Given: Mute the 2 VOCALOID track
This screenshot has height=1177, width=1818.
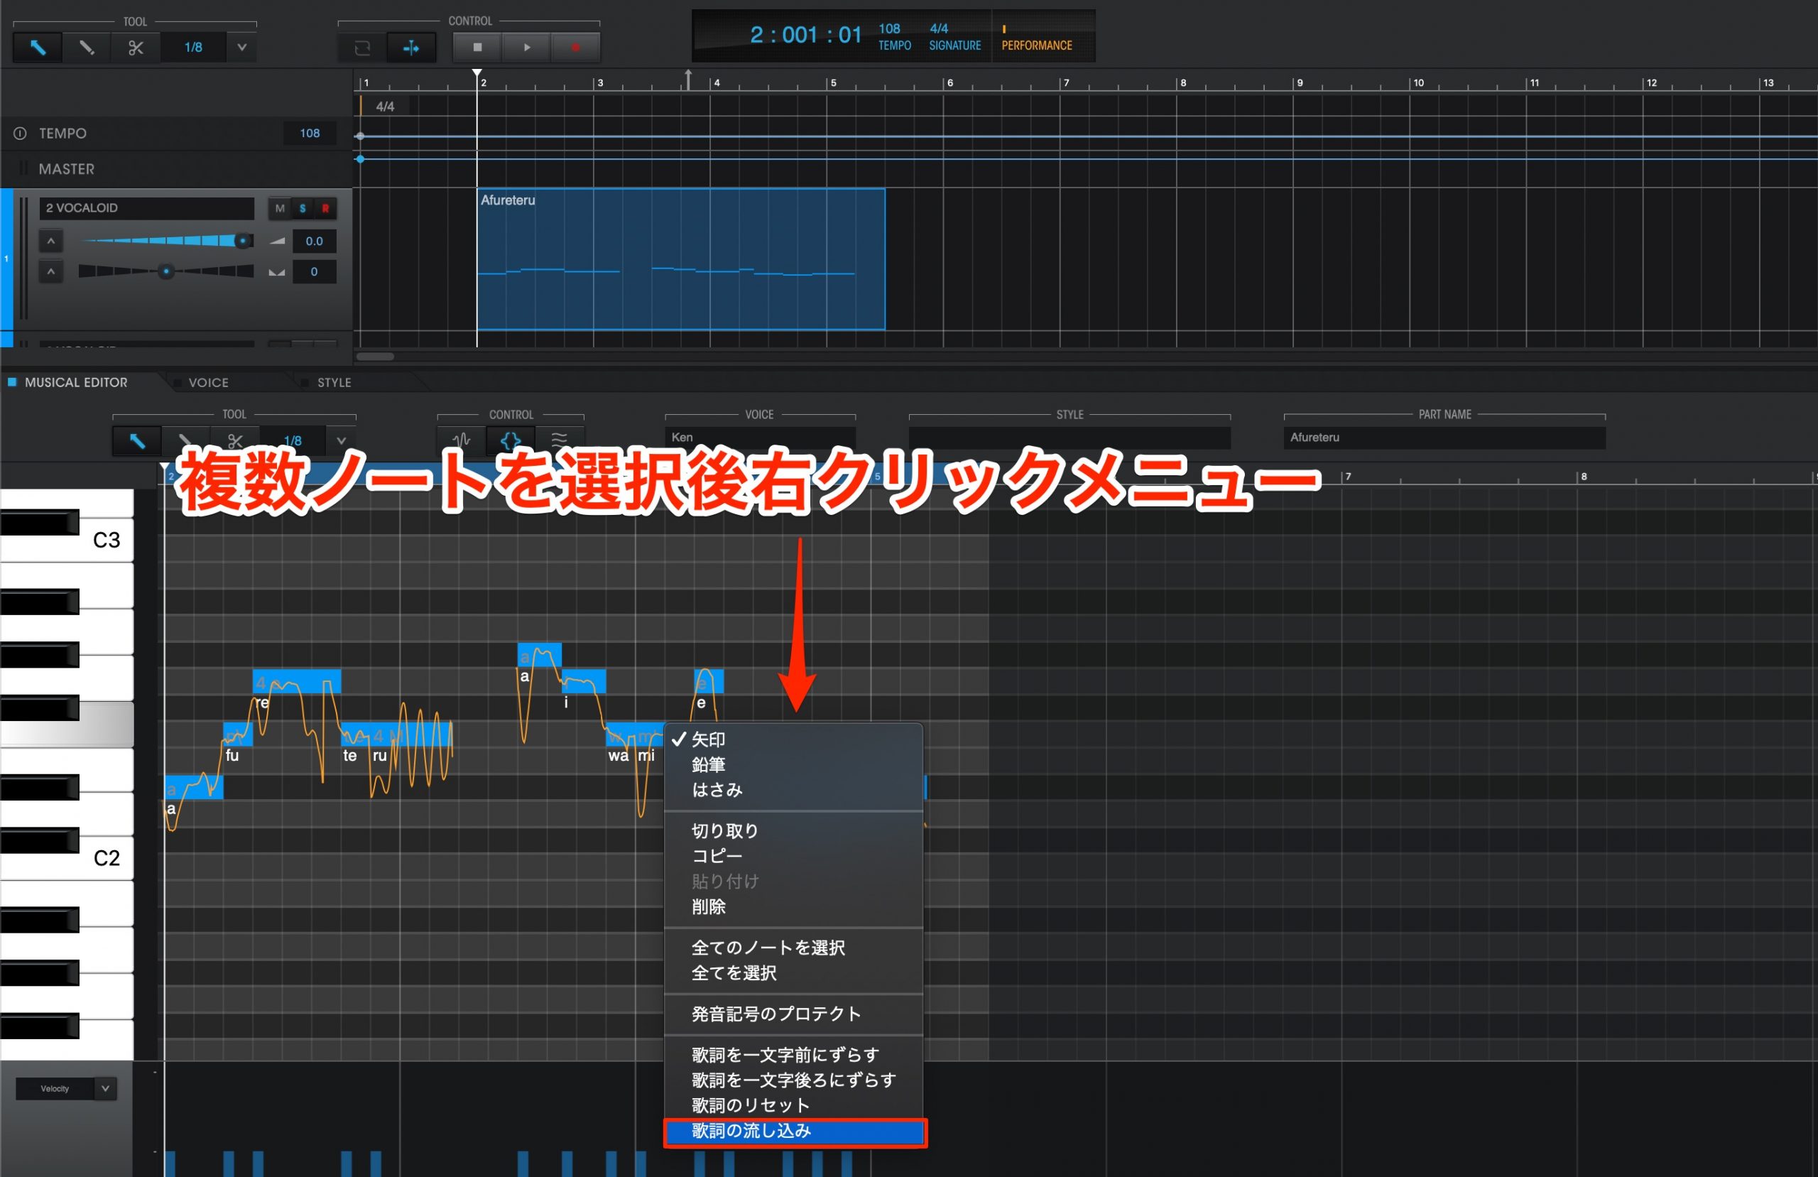Looking at the screenshot, I should click(x=280, y=208).
